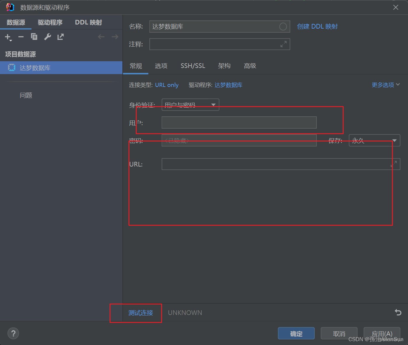Screen dimensions: 408x345
Task: Expand the comment field with expand icon
Action: pyautogui.click(x=284, y=44)
